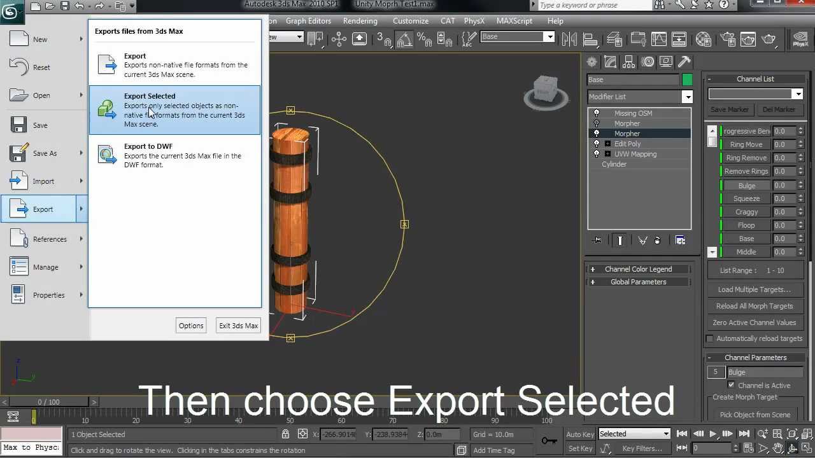Toggle the Auto Key button

click(x=580, y=434)
